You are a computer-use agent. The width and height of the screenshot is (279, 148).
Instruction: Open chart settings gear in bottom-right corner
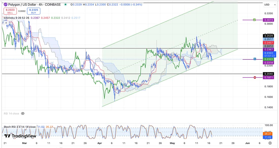[270, 143]
